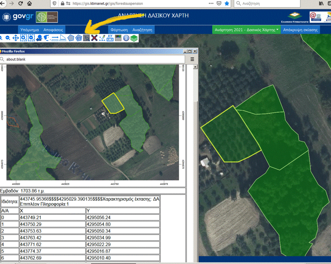Open the browser page actions ellipsis menu
This screenshot has width=331, height=264.
[211, 4]
